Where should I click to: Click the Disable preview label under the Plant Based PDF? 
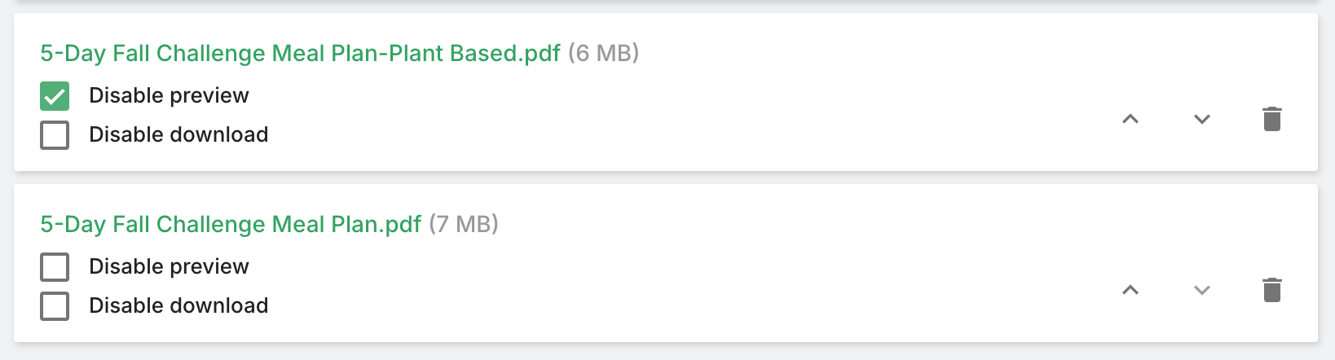click(x=169, y=96)
